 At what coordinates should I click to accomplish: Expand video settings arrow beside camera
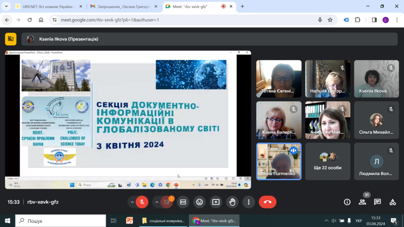pos(157,202)
